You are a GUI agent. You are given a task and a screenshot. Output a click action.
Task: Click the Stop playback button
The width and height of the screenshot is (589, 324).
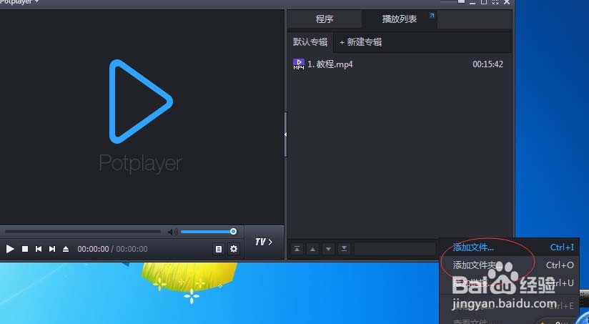tap(25, 249)
